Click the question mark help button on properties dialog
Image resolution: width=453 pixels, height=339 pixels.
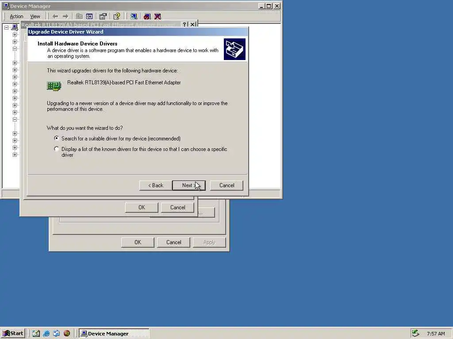point(185,25)
